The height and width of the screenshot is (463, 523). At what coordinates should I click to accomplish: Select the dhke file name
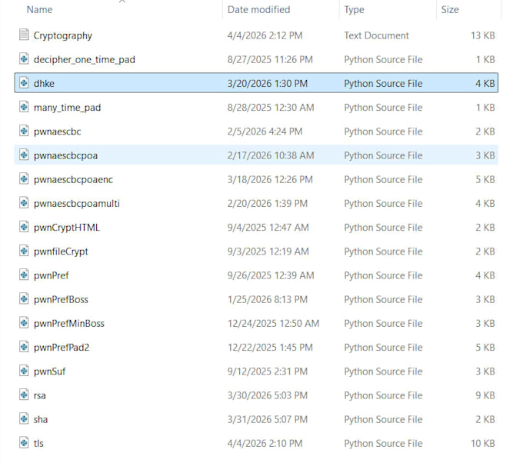click(44, 83)
